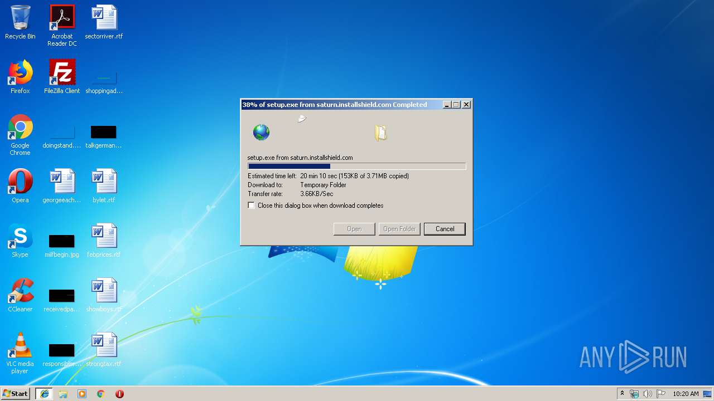Launch CCleaner desktop shortcut

(x=20, y=295)
